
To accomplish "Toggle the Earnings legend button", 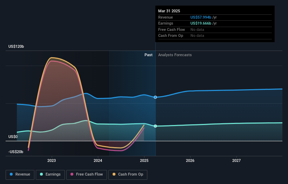I will click(50, 175).
